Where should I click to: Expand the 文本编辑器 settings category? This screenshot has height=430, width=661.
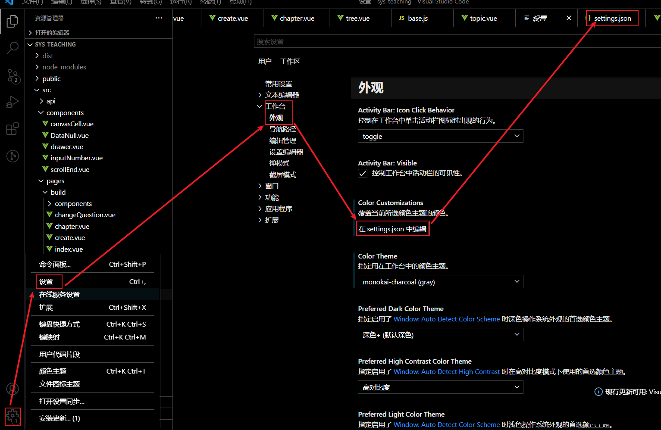260,95
